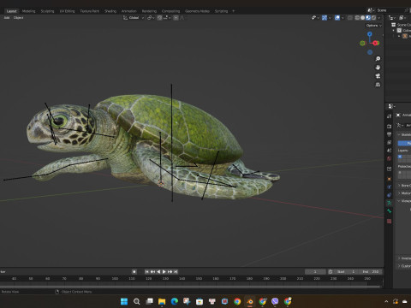Open the Global transform orientation dropdown
This screenshot has width=411, height=308.
(134, 18)
